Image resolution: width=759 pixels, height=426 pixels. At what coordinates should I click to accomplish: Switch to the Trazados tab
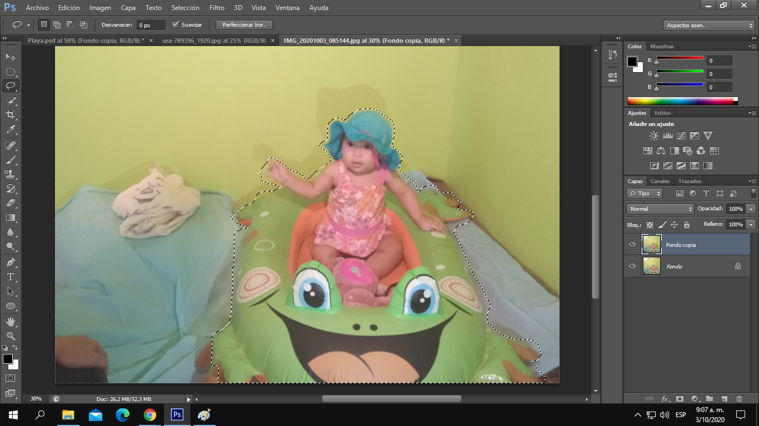pyautogui.click(x=690, y=181)
